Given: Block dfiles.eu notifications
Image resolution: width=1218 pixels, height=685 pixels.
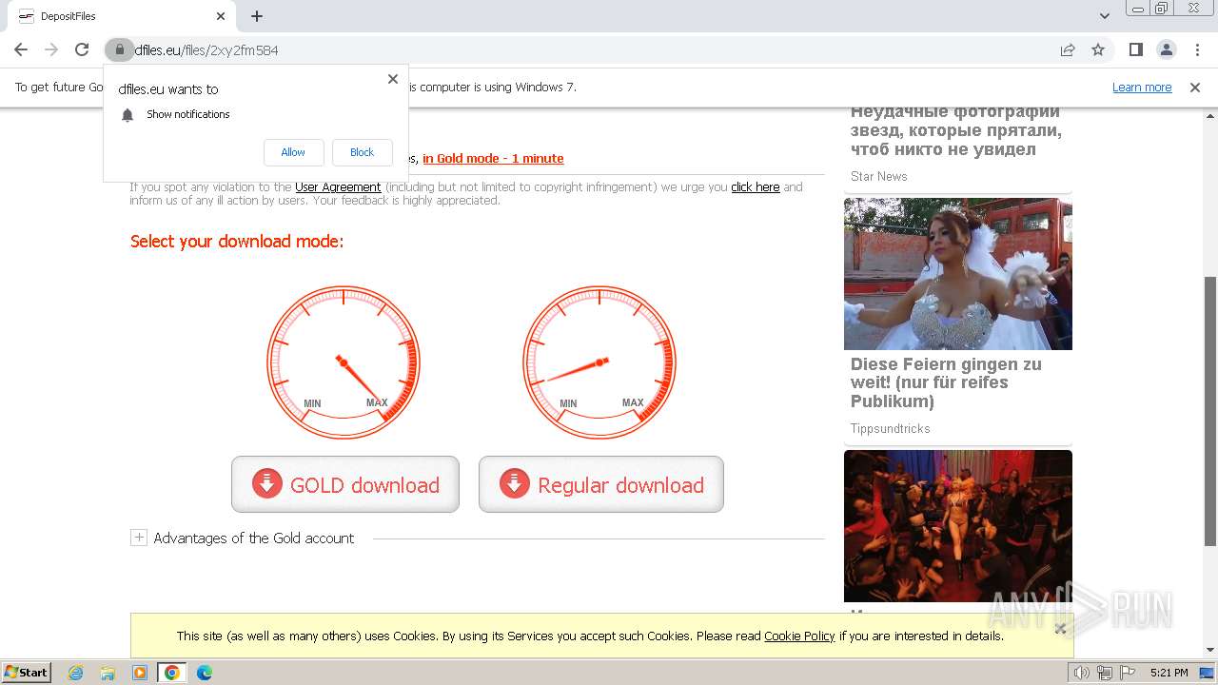Looking at the screenshot, I should 362,152.
